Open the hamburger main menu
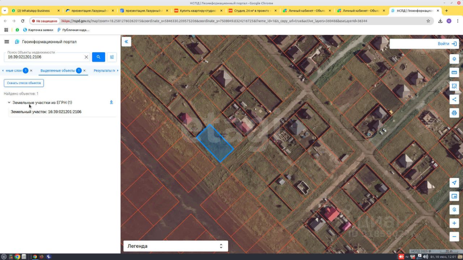This screenshot has height=260, width=463. pos(7,42)
